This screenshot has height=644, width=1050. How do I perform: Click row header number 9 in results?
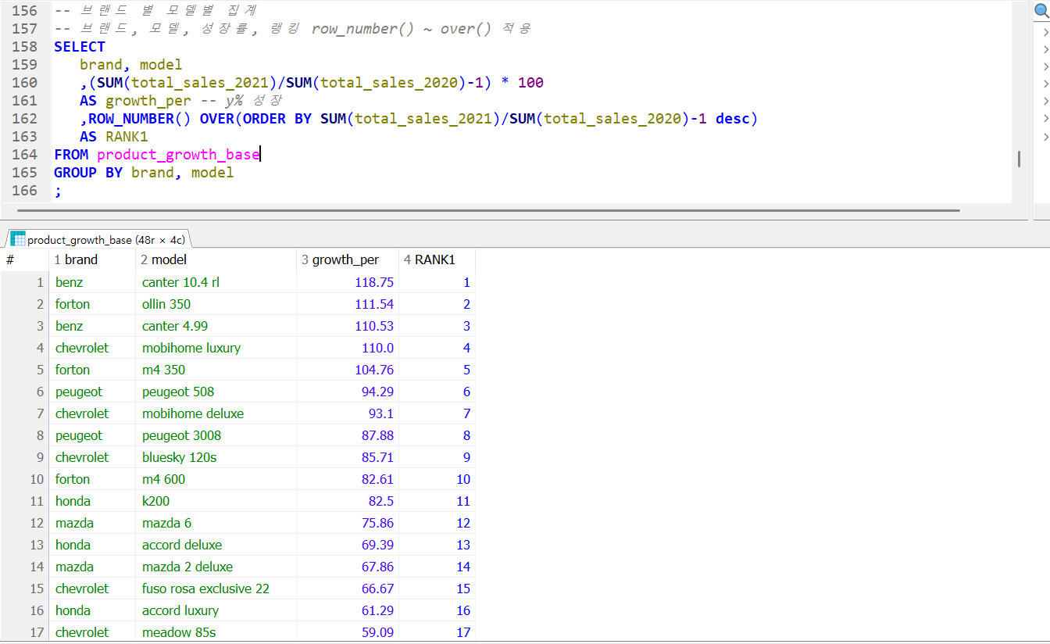coord(24,457)
